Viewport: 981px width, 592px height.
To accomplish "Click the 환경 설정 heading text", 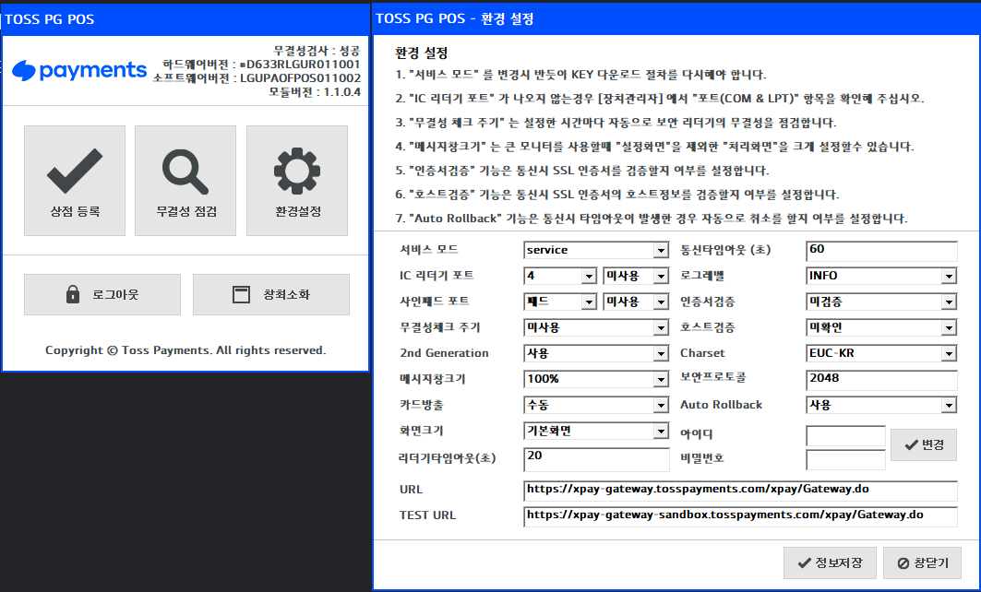I will 422,53.
